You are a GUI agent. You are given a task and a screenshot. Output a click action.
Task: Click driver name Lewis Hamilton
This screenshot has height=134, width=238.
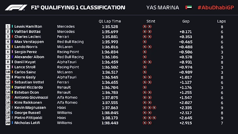point(28,26)
